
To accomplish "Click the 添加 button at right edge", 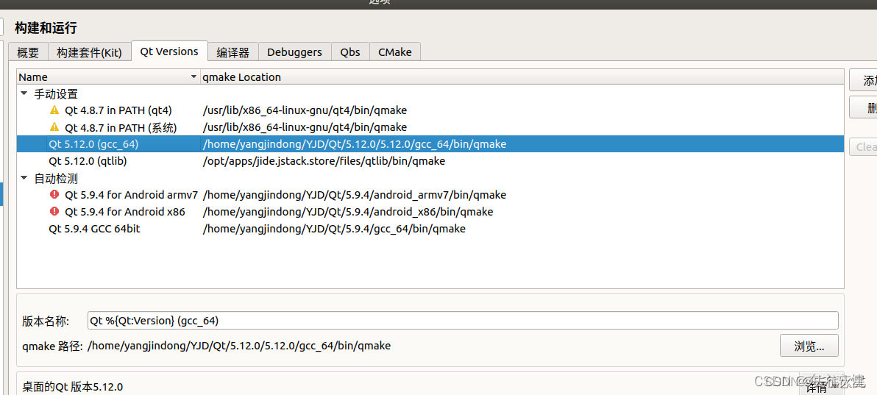I will coord(863,81).
